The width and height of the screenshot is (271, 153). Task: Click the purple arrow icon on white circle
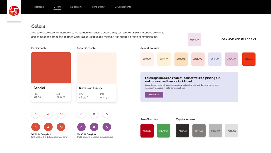pyautogui.click(x=107, y=114)
